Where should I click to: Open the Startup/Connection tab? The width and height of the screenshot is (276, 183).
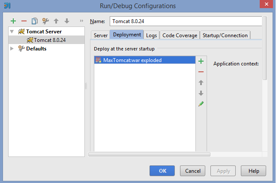pyautogui.click(x=225, y=35)
